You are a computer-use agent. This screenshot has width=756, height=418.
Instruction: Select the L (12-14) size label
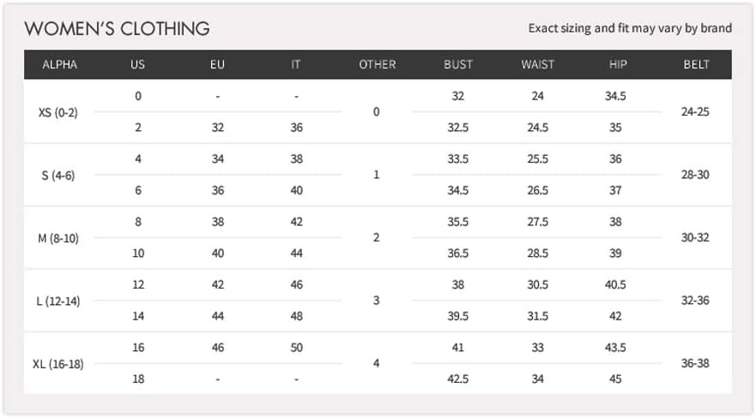tap(58, 301)
